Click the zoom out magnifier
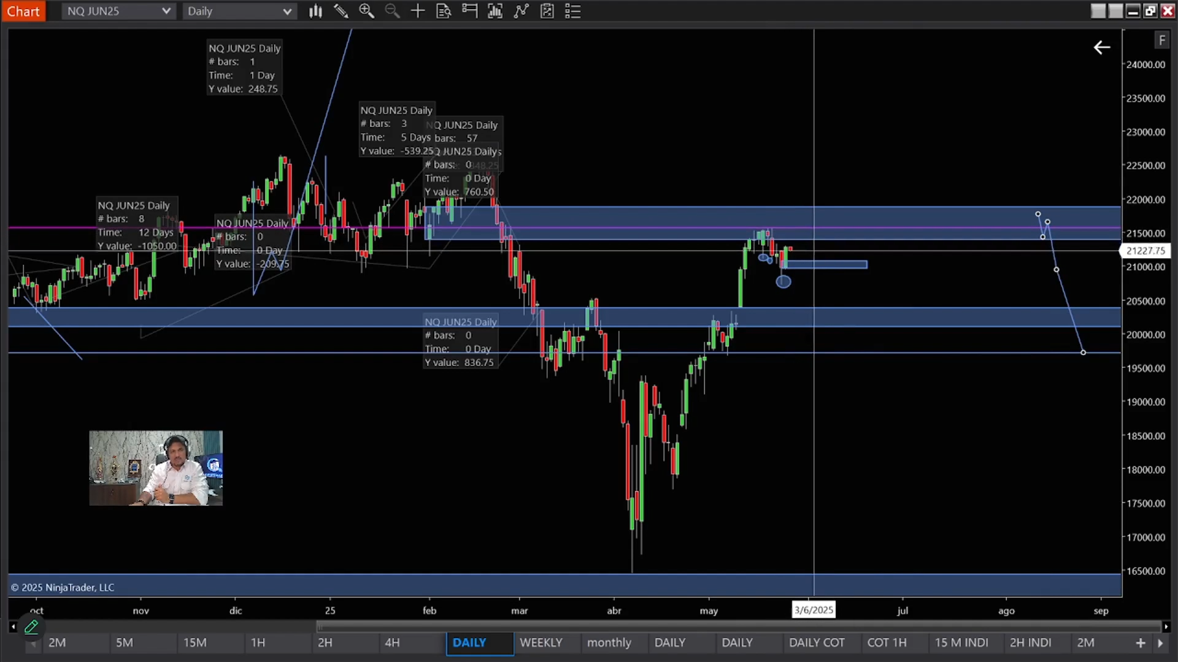This screenshot has width=1178, height=662. coord(392,11)
